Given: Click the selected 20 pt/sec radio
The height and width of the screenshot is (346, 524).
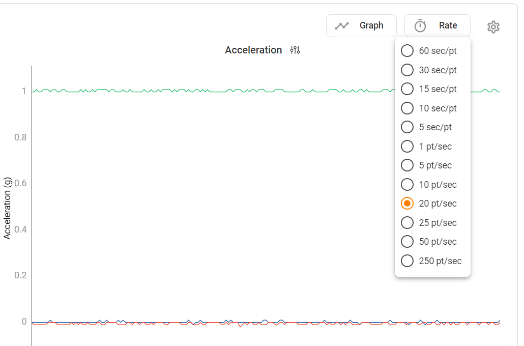Looking at the screenshot, I should coord(407,203).
